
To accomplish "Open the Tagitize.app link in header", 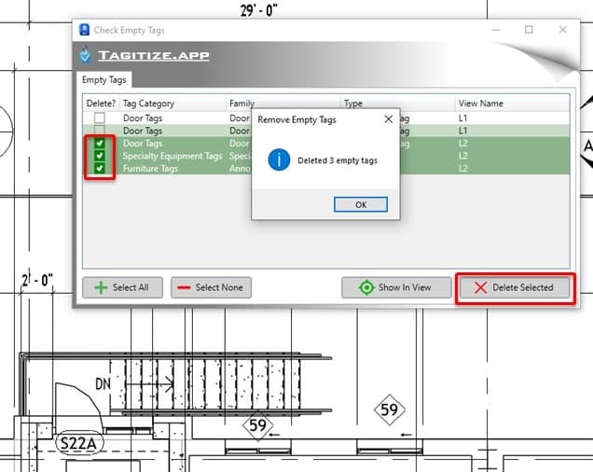I will (154, 55).
